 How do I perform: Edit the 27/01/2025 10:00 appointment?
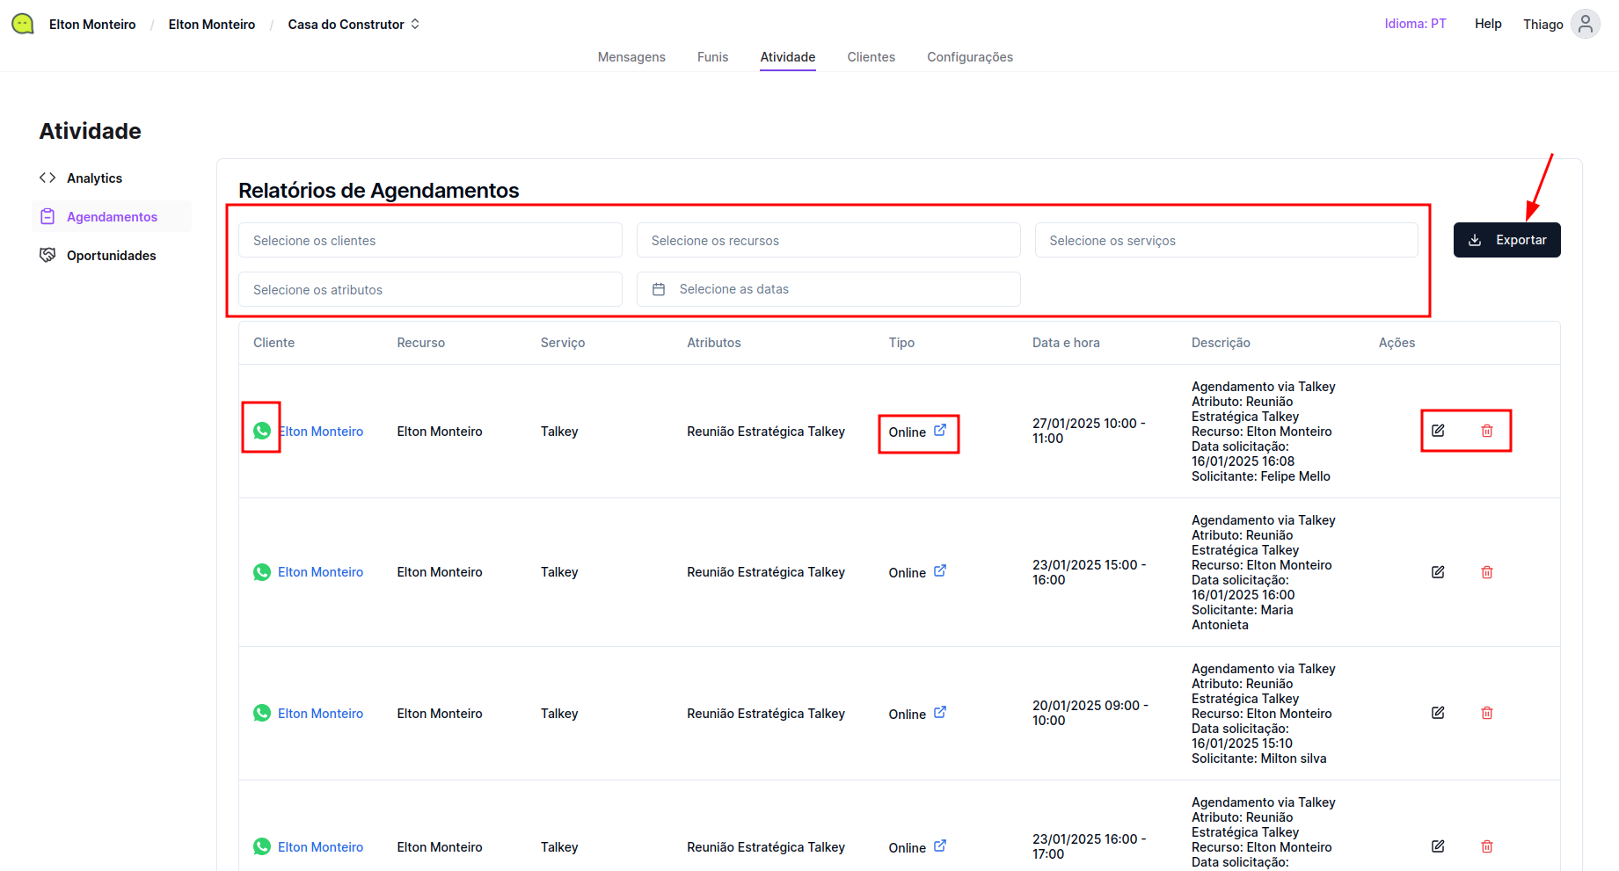pyautogui.click(x=1438, y=431)
